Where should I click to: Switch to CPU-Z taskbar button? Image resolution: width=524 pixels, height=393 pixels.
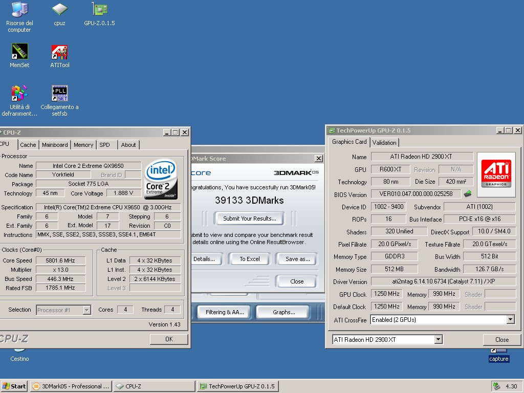click(x=154, y=386)
